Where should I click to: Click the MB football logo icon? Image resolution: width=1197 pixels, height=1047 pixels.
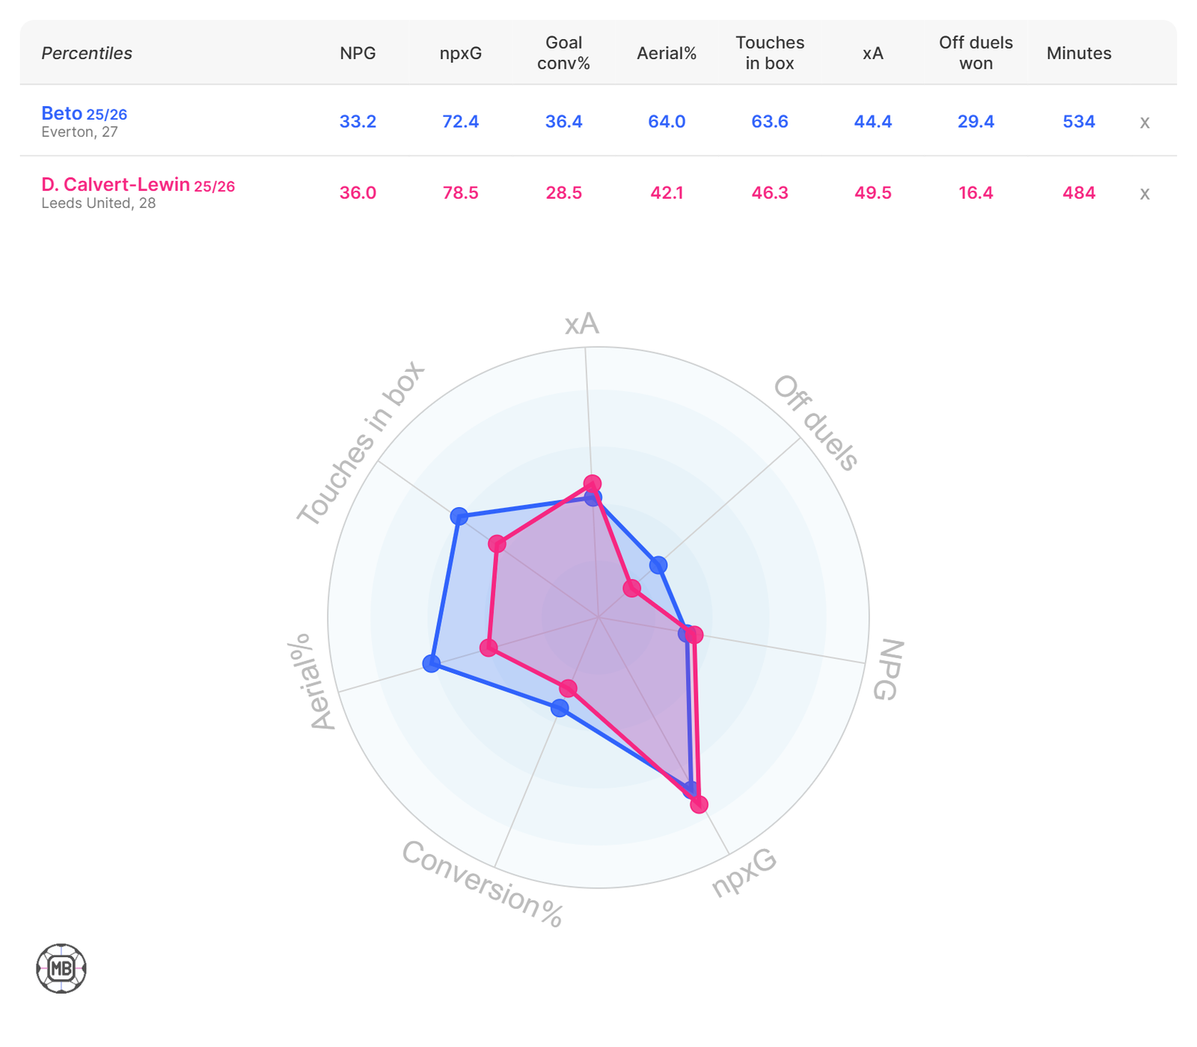click(61, 968)
